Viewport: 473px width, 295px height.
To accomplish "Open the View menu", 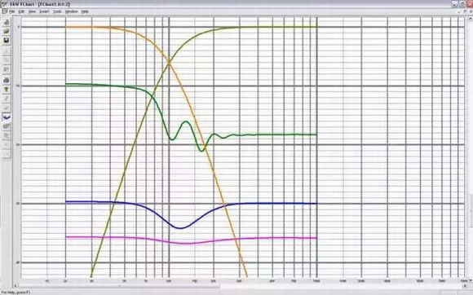I will (32, 11).
